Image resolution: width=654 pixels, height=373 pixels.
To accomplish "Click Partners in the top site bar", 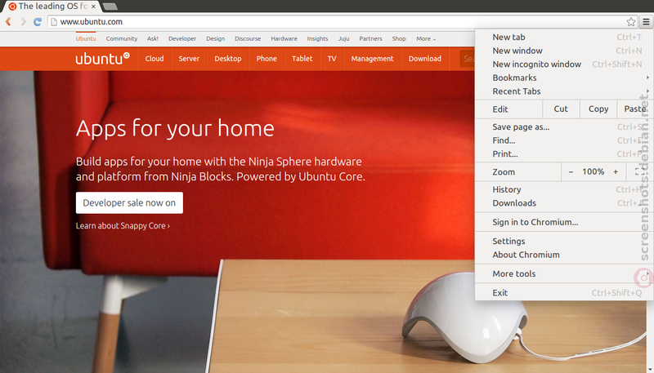I will (x=370, y=38).
